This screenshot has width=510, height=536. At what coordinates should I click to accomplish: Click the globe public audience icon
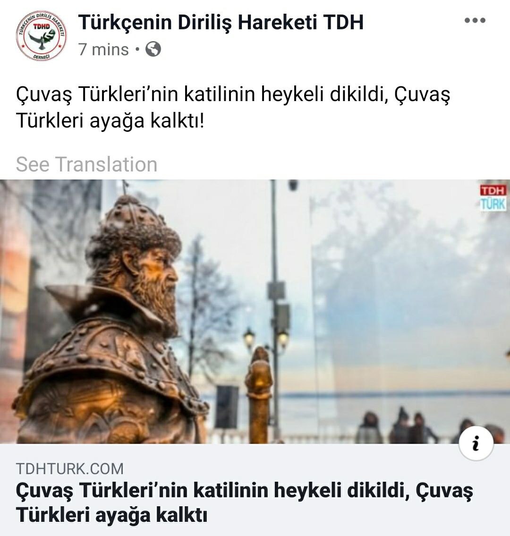153,49
